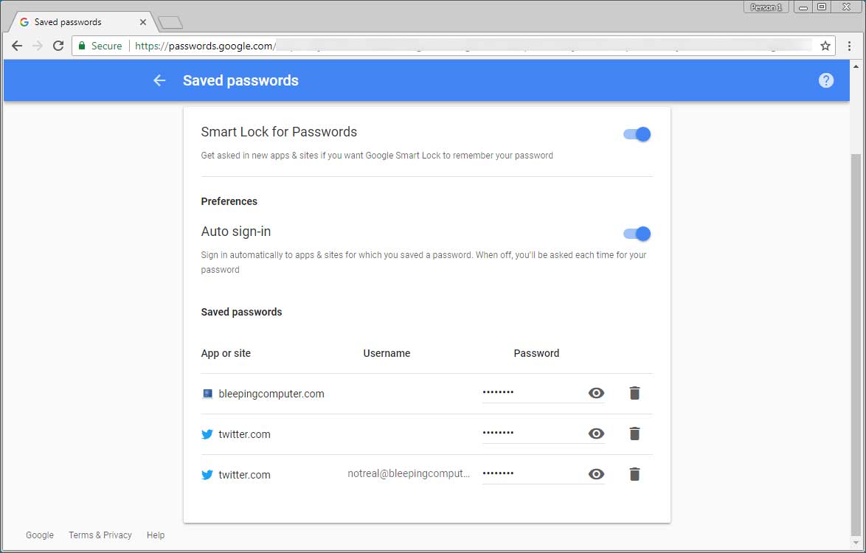
Task: Delete the twitter.com entry with notreal username
Action: [634, 473]
